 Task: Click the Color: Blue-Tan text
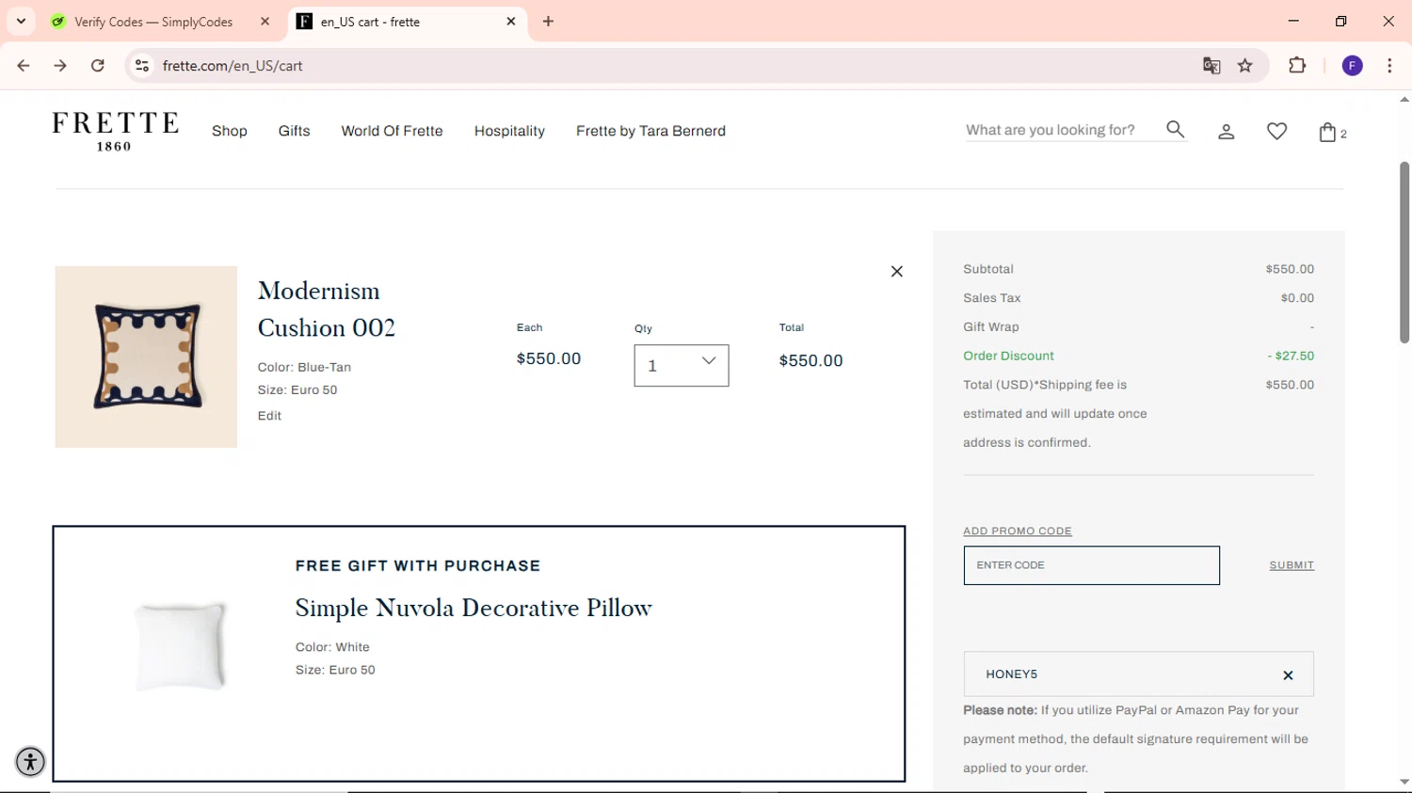pyautogui.click(x=304, y=367)
